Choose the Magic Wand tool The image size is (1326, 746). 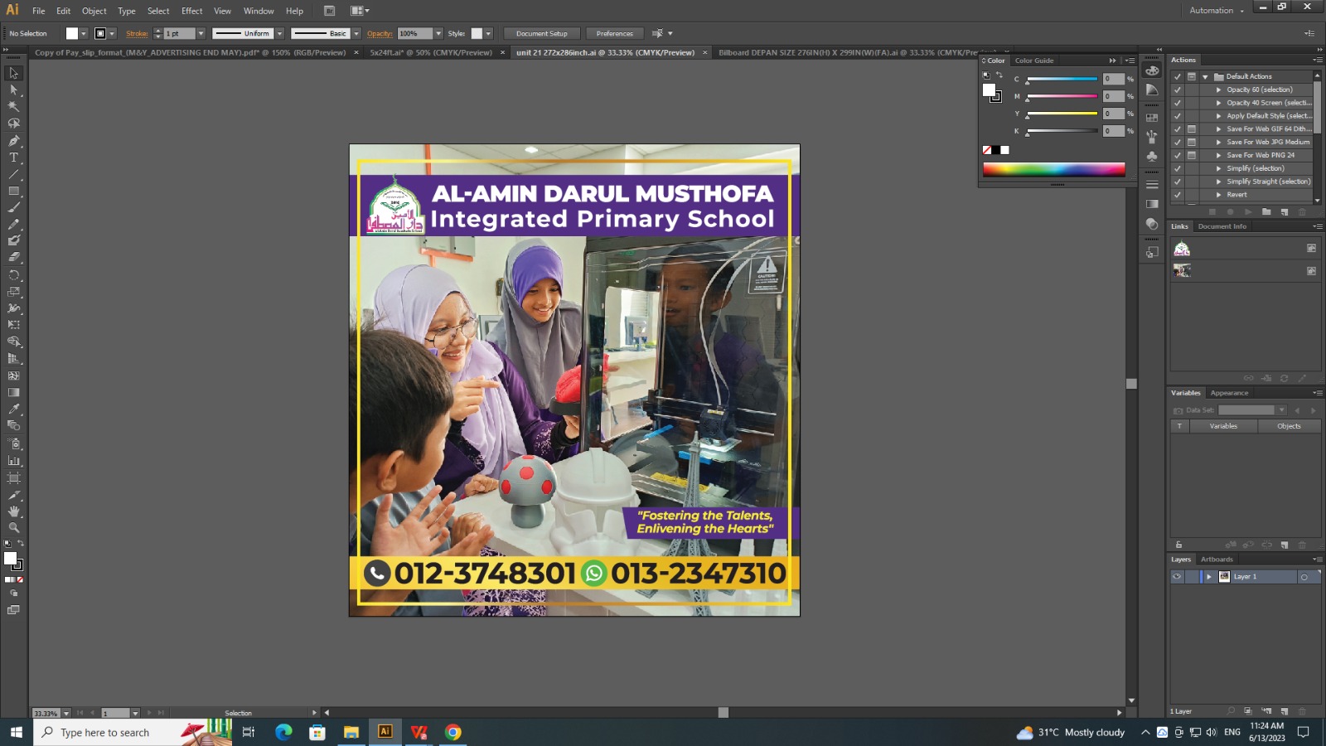click(x=13, y=107)
